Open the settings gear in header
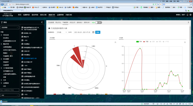 [x=191, y=15]
